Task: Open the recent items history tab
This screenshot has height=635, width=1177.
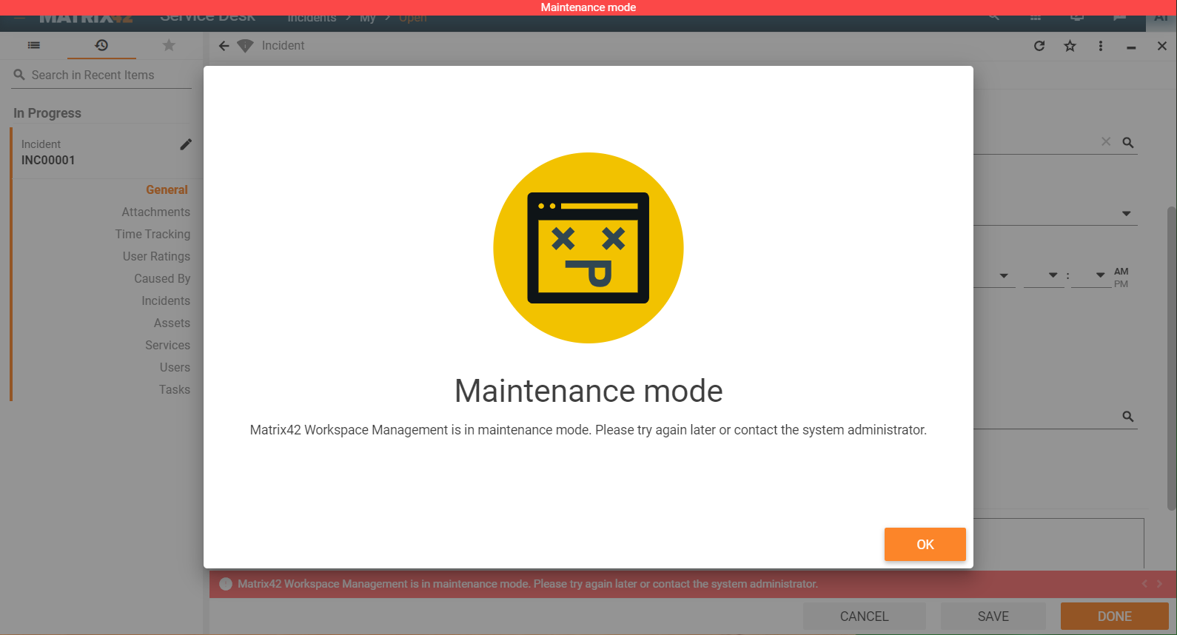Action: [x=101, y=45]
